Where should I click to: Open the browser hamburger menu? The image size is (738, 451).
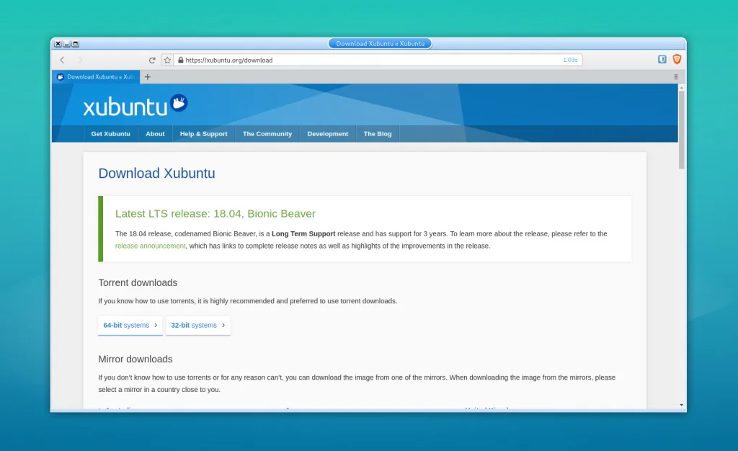tap(676, 76)
